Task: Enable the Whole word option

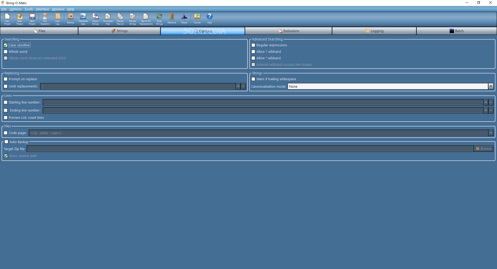Action: (x=6, y=52)
